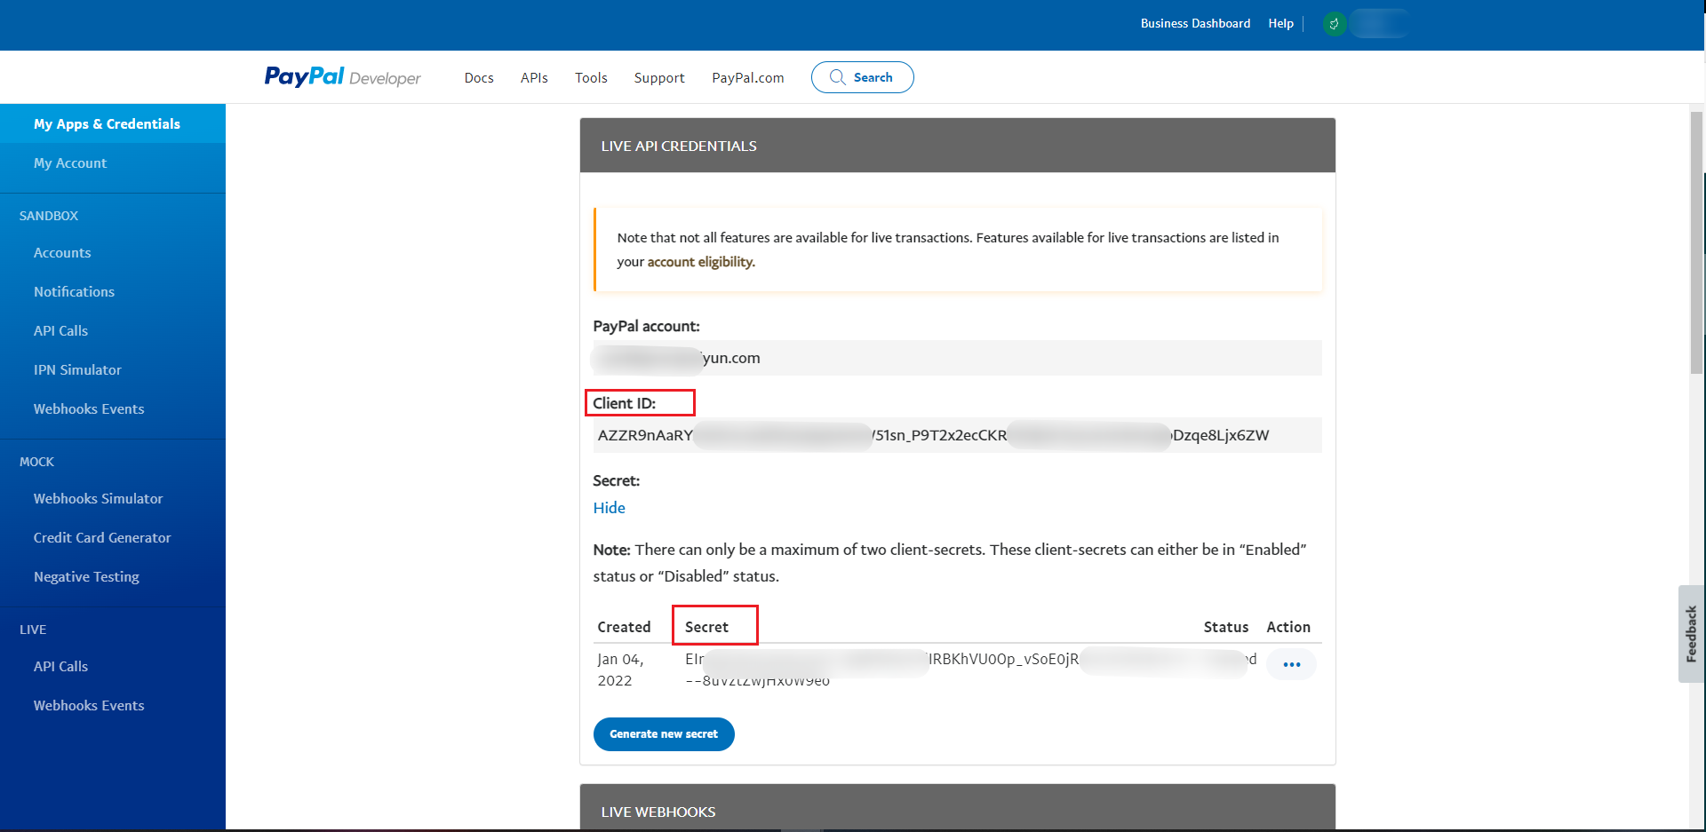1706x832 pixels.
Task: Click the PayPal account email field
Action: [x=957, y=358]
